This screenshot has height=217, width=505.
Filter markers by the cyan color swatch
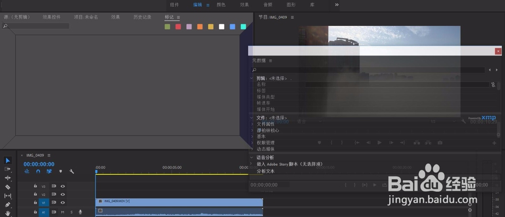243,27
